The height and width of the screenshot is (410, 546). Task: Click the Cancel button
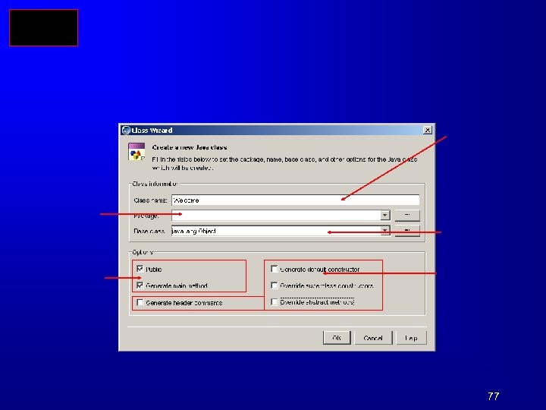373,338
